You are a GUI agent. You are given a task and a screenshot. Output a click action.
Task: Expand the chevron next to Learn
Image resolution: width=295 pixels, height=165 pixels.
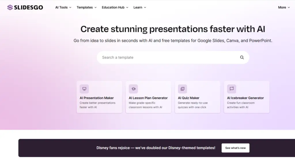click(145, 7)
